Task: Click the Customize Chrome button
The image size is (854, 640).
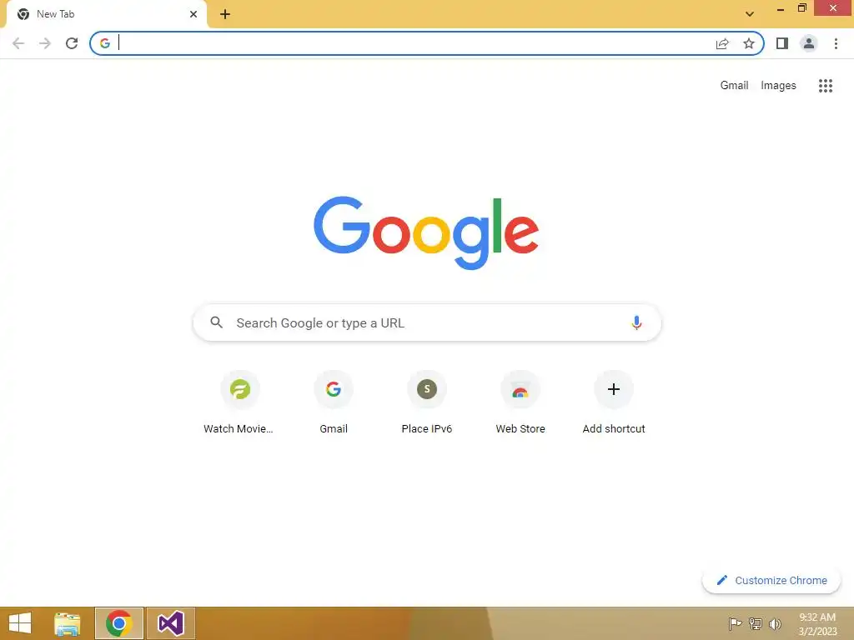Action: click(771, 580)
